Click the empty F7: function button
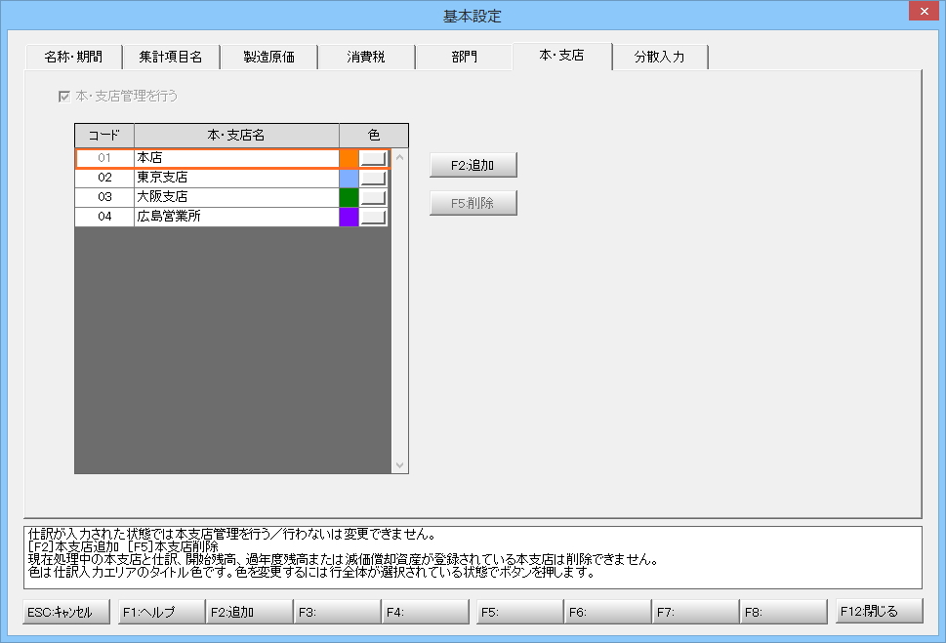 click(x=696, y=612)
